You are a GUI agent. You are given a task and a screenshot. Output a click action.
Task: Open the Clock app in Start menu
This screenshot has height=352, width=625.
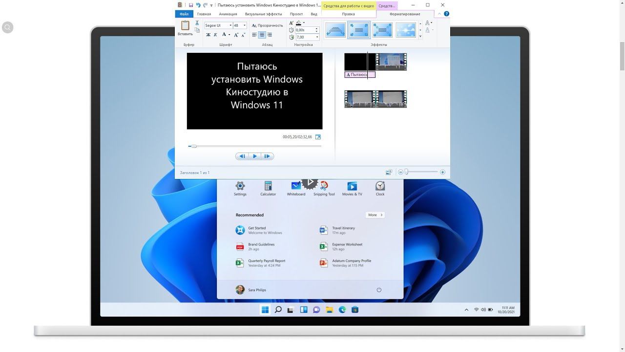(x=380, y=188)
